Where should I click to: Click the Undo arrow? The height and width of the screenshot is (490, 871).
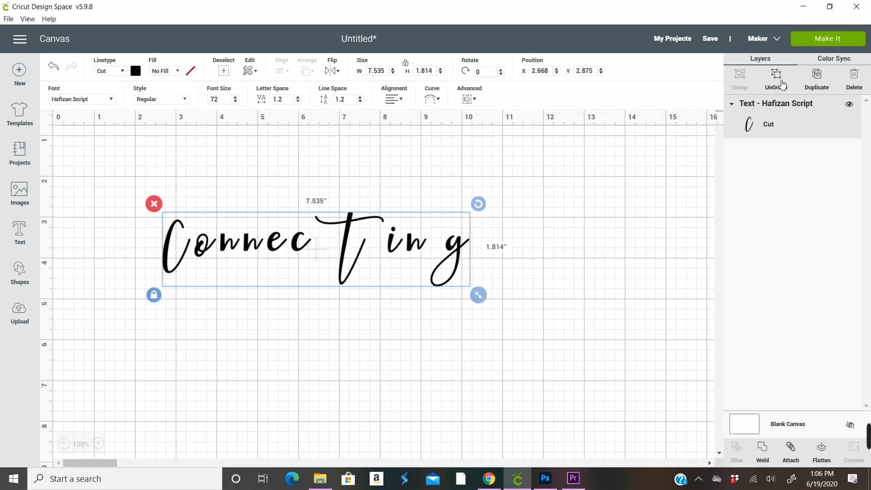click(54, 66)
